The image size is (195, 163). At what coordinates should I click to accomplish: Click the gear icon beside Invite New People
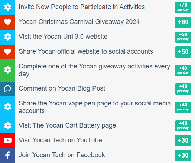tap(8, 7)
